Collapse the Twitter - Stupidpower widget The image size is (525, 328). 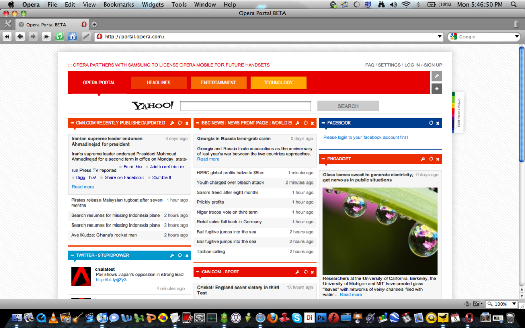pos(72,255)
